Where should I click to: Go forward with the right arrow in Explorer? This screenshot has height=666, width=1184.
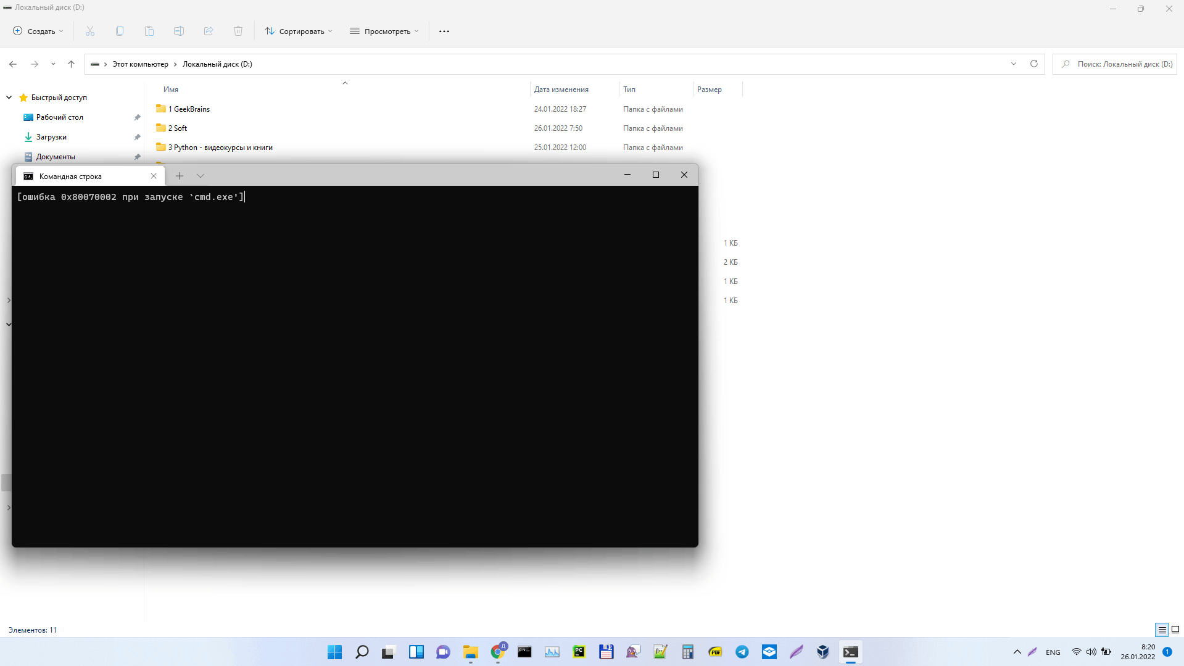pos(35,64)
